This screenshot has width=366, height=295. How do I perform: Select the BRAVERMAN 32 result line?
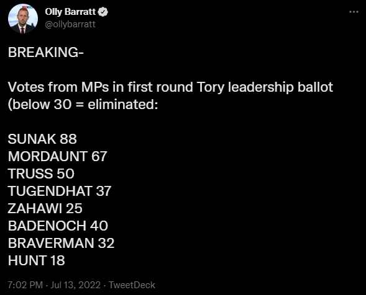[61, 243]
